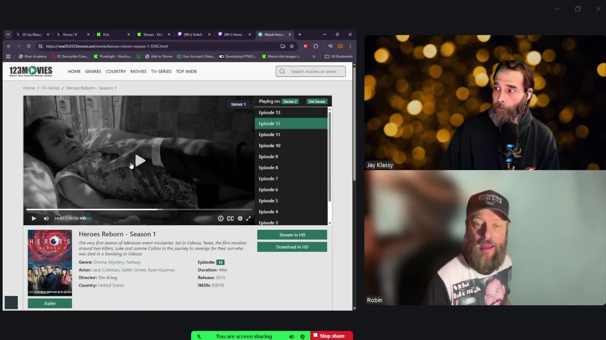606x340 pixels.
Task: Enter fullscreen mode in video player
Action: coord(248,218)
